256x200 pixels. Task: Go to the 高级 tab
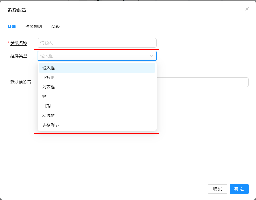[x=56, y=26]
